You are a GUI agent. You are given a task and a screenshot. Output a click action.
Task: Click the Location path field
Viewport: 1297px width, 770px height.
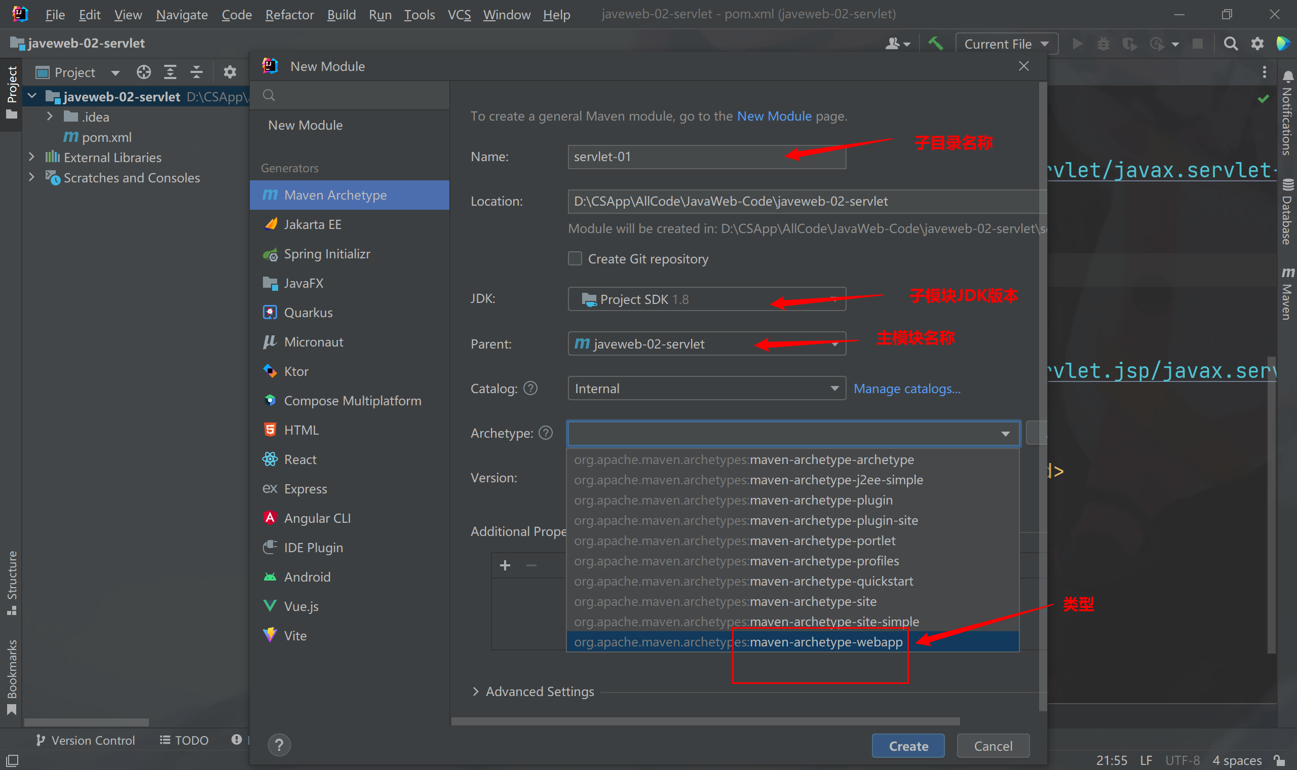(x=807, y=201)
